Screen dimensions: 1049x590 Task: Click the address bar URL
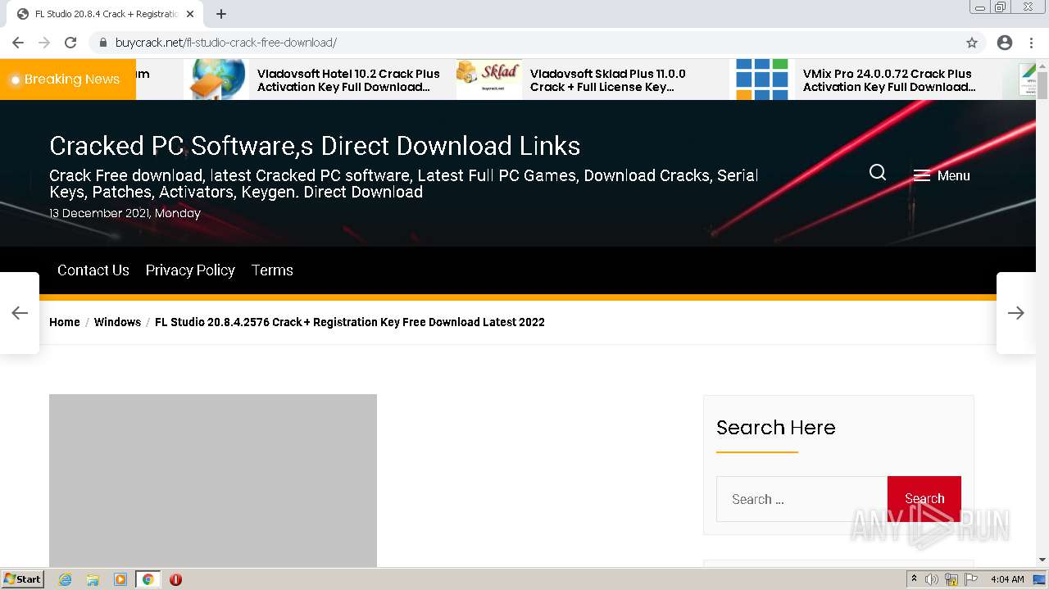click(226, 43)
